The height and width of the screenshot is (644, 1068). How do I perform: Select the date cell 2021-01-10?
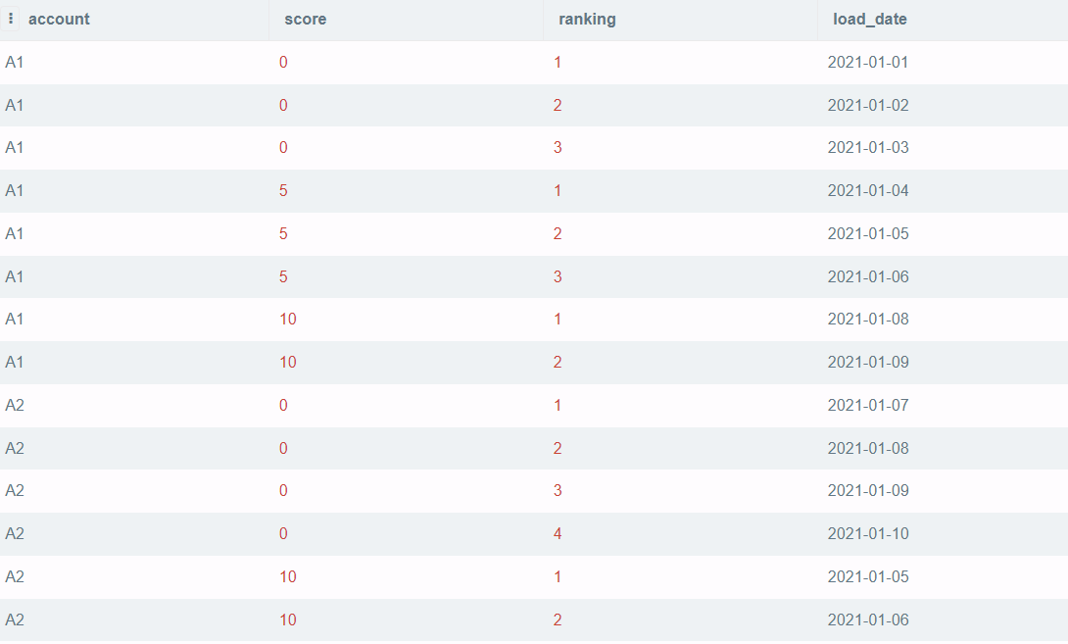[x=868, y=533]
